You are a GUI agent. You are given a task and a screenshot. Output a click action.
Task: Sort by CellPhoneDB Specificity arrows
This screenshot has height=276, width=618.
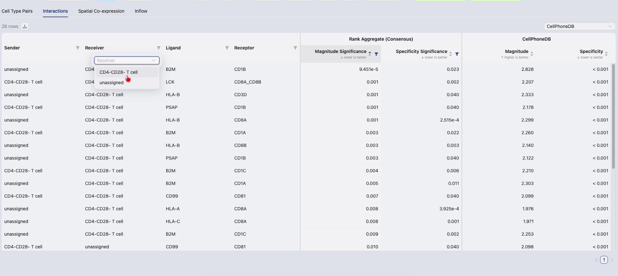click(x=606, y=54)
